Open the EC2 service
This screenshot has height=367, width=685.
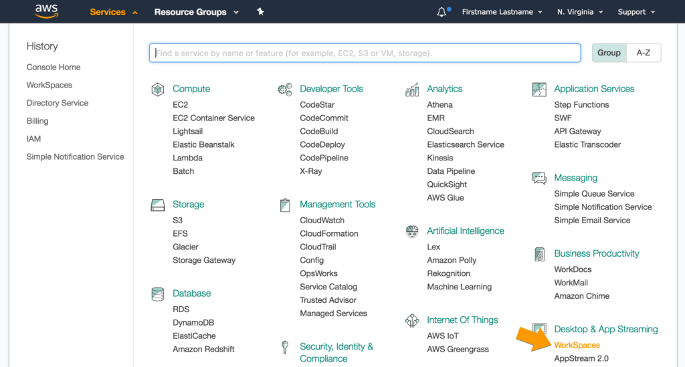point(180,105)
